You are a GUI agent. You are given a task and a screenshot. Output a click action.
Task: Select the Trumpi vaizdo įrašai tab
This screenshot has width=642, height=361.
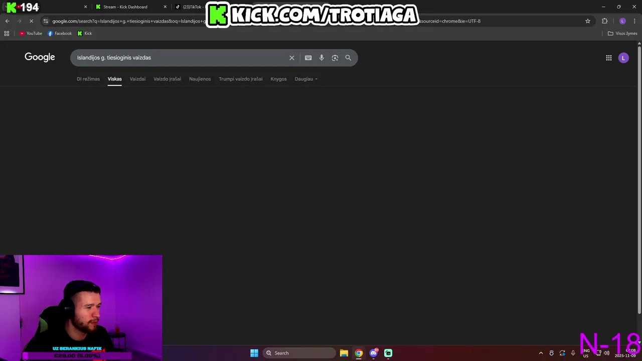click(240, 79)
